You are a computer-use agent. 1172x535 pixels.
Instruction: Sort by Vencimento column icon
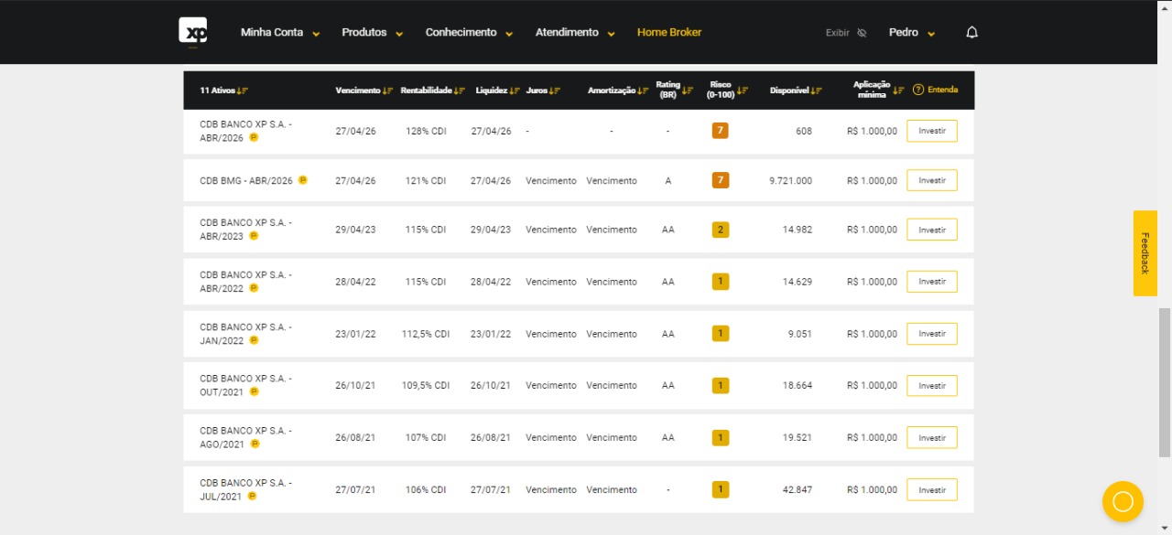tap(387, 91)
